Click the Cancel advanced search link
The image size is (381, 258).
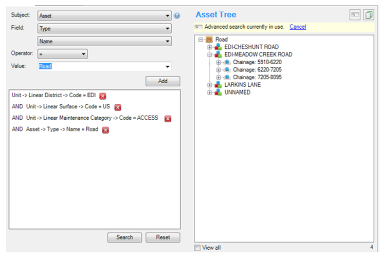click(x=298, y=27)
